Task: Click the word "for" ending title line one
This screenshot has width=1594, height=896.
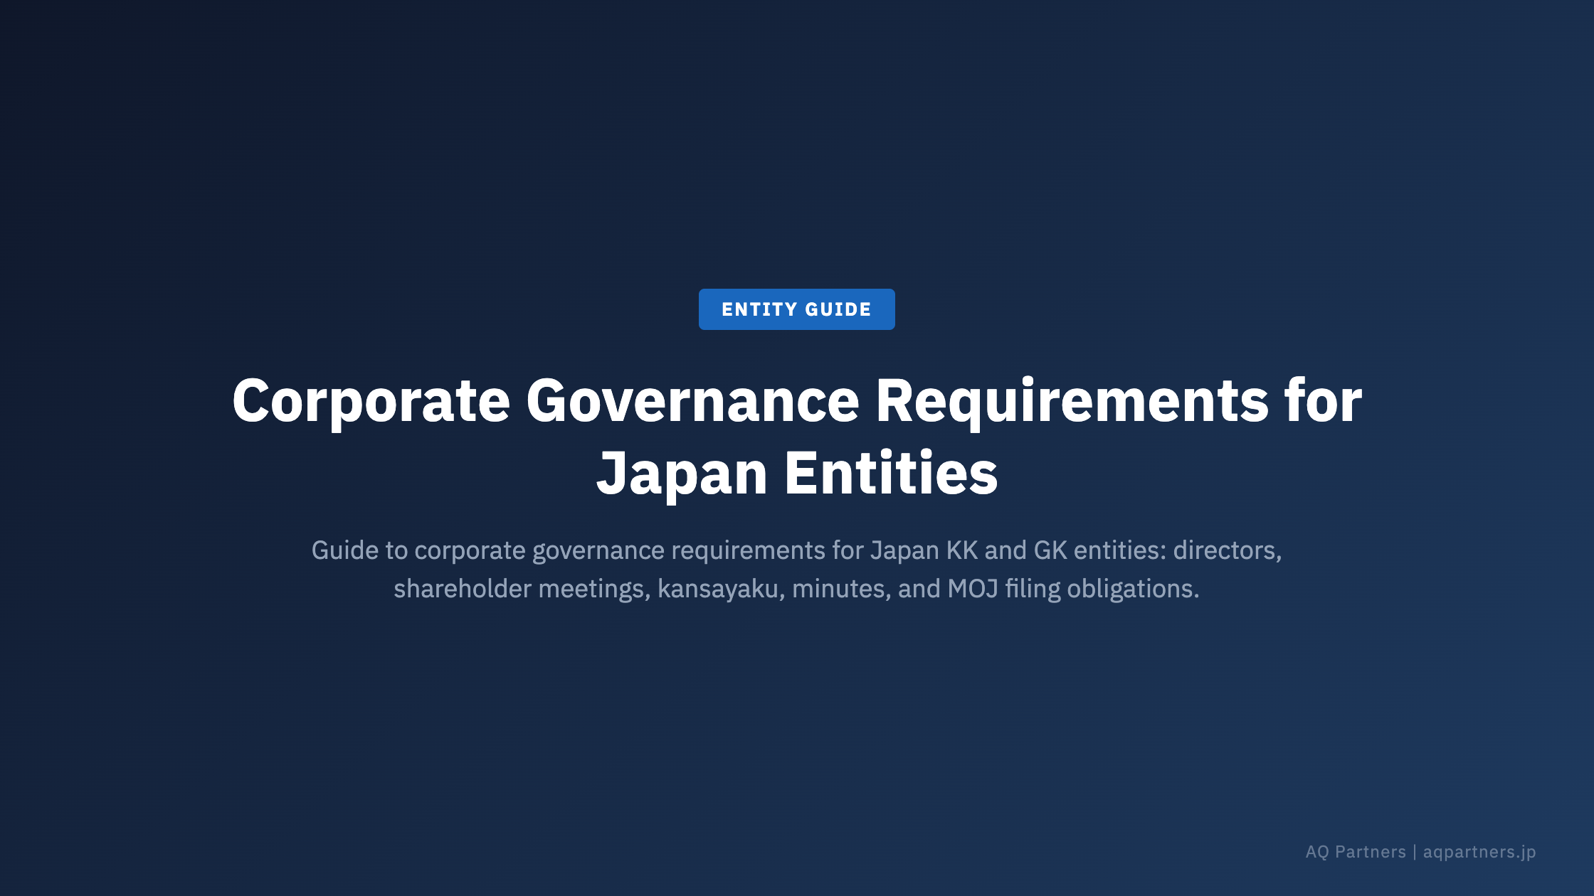Action: (x=1323, y=402)
